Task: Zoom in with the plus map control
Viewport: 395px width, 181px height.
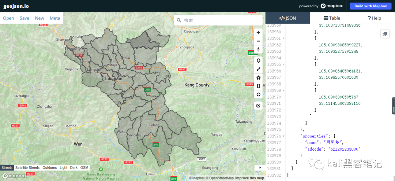Action: click(x=258, y=33)
